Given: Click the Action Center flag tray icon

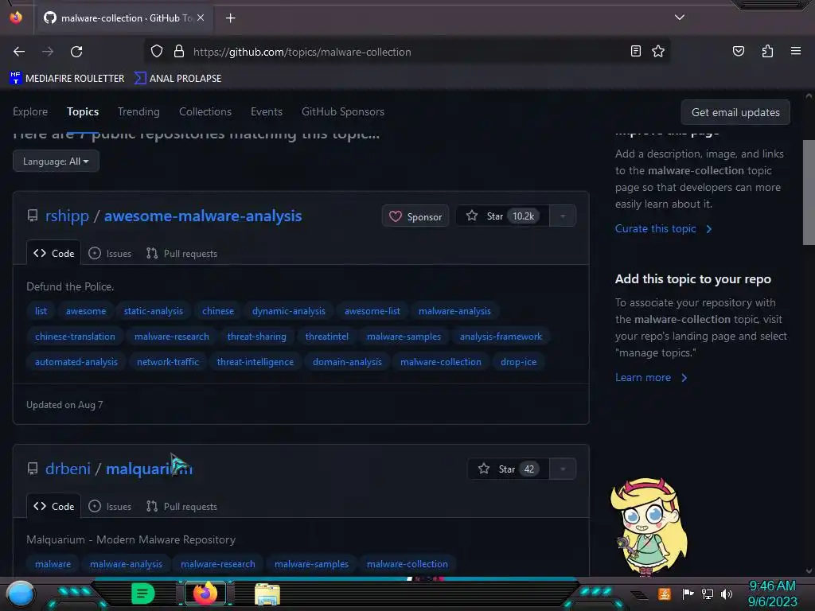Looking at the screenshot, I should [688, 593].
